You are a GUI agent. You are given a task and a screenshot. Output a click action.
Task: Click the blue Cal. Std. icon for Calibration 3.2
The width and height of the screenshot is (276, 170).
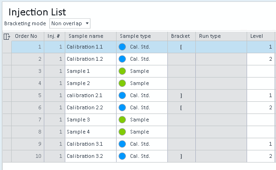[122, 156]
